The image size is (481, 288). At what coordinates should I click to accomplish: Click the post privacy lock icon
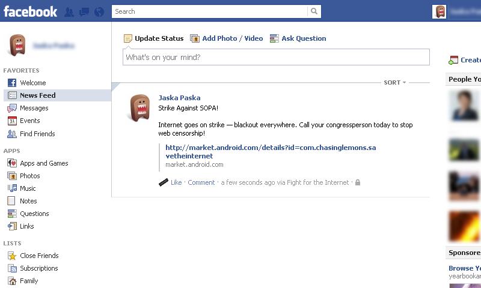pos(358,182)
